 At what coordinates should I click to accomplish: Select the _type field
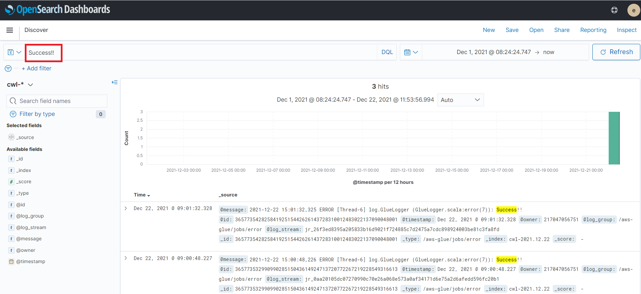tap(23, 193)
